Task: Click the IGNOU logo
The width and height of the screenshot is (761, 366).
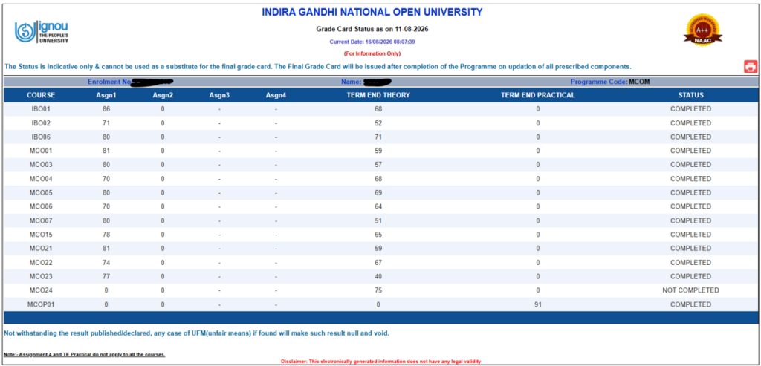Action: 42,33
